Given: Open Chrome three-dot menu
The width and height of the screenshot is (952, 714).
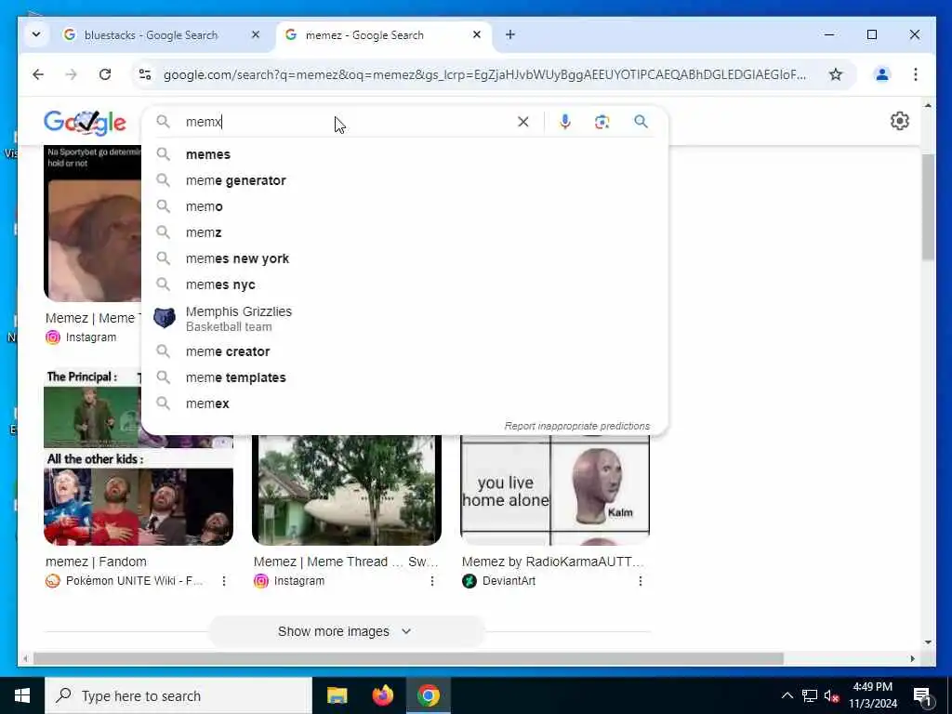Looking at the screenshot, I should (916, 74).
